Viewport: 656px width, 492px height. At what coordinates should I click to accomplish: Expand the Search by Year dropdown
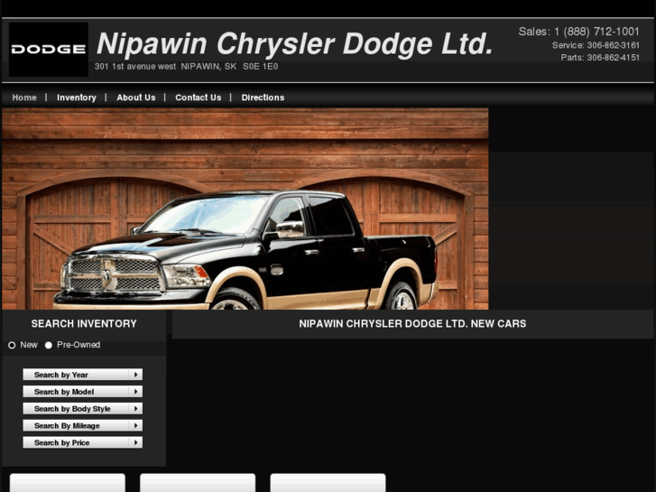[82, 375]
